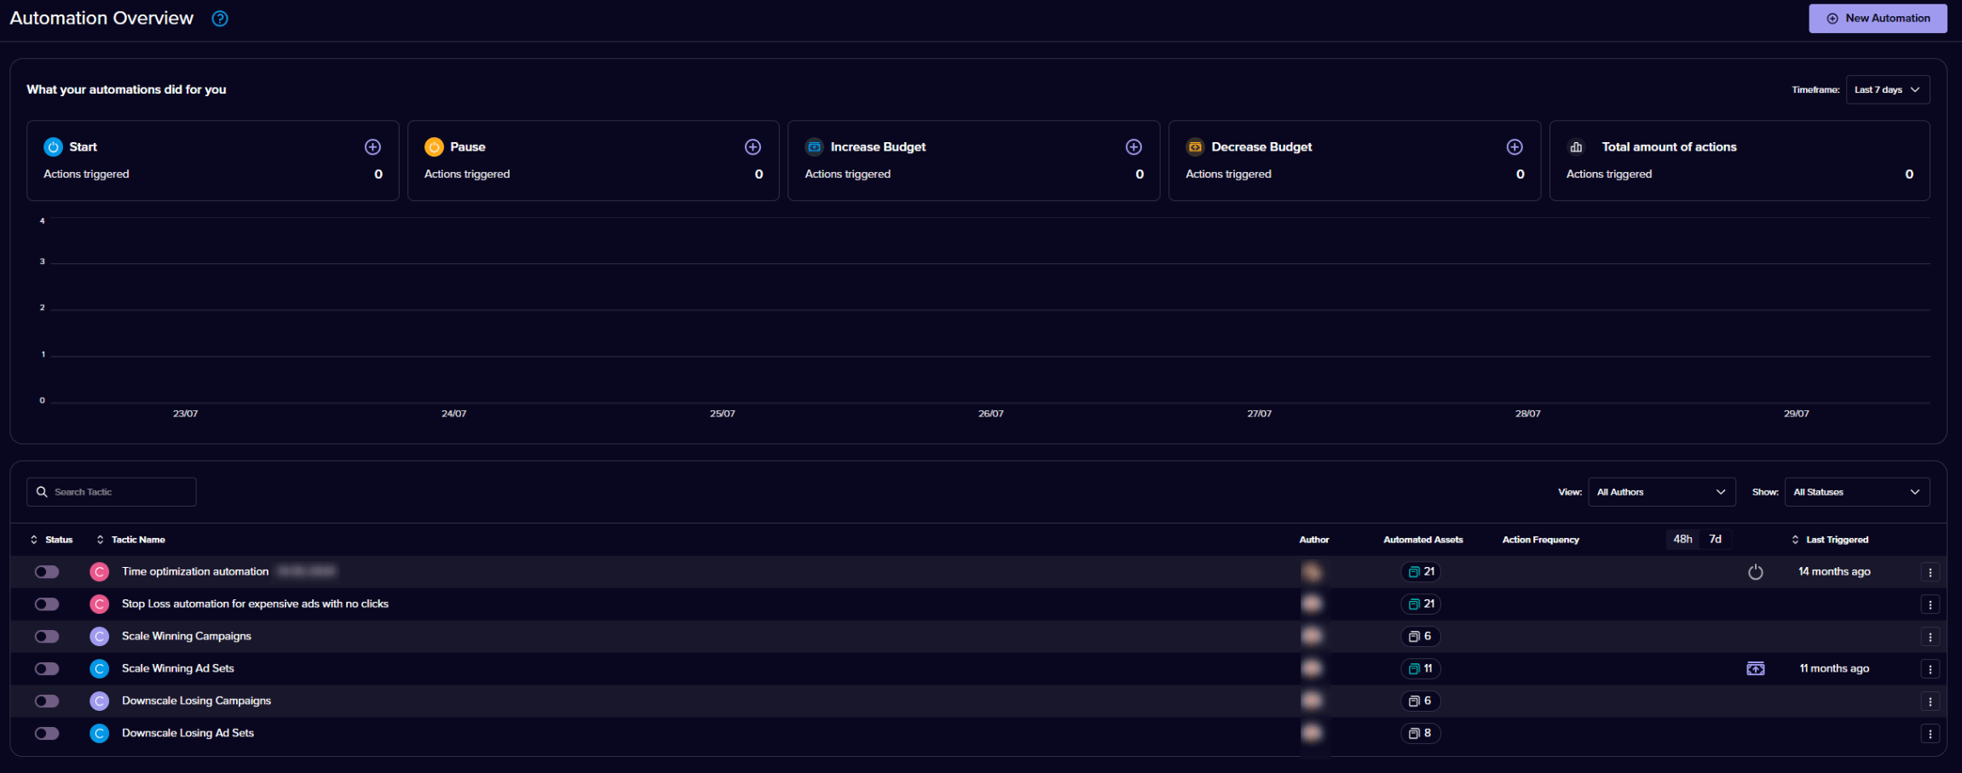Click the purple C icon of Scale Winning Campaigns
The height and width of the screenshot is (773, 1962).
tap(100, 637)
